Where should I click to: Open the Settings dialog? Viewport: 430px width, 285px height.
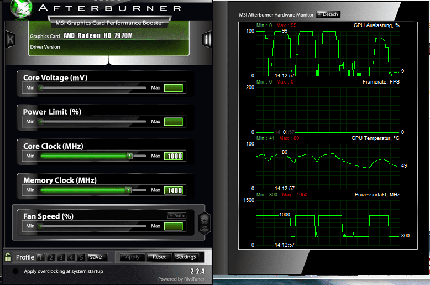pyautogui.click(x=186, y=257)
